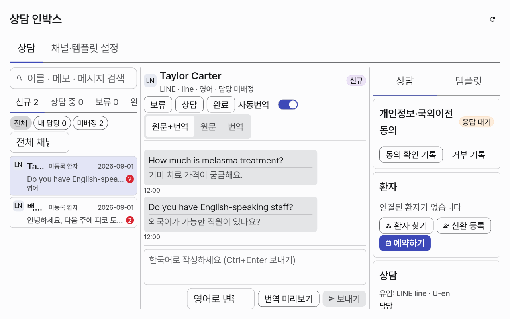Viewport: 510px width, 319px height.
Task: Click the name, memo, message search field
Action: (73, 78)
